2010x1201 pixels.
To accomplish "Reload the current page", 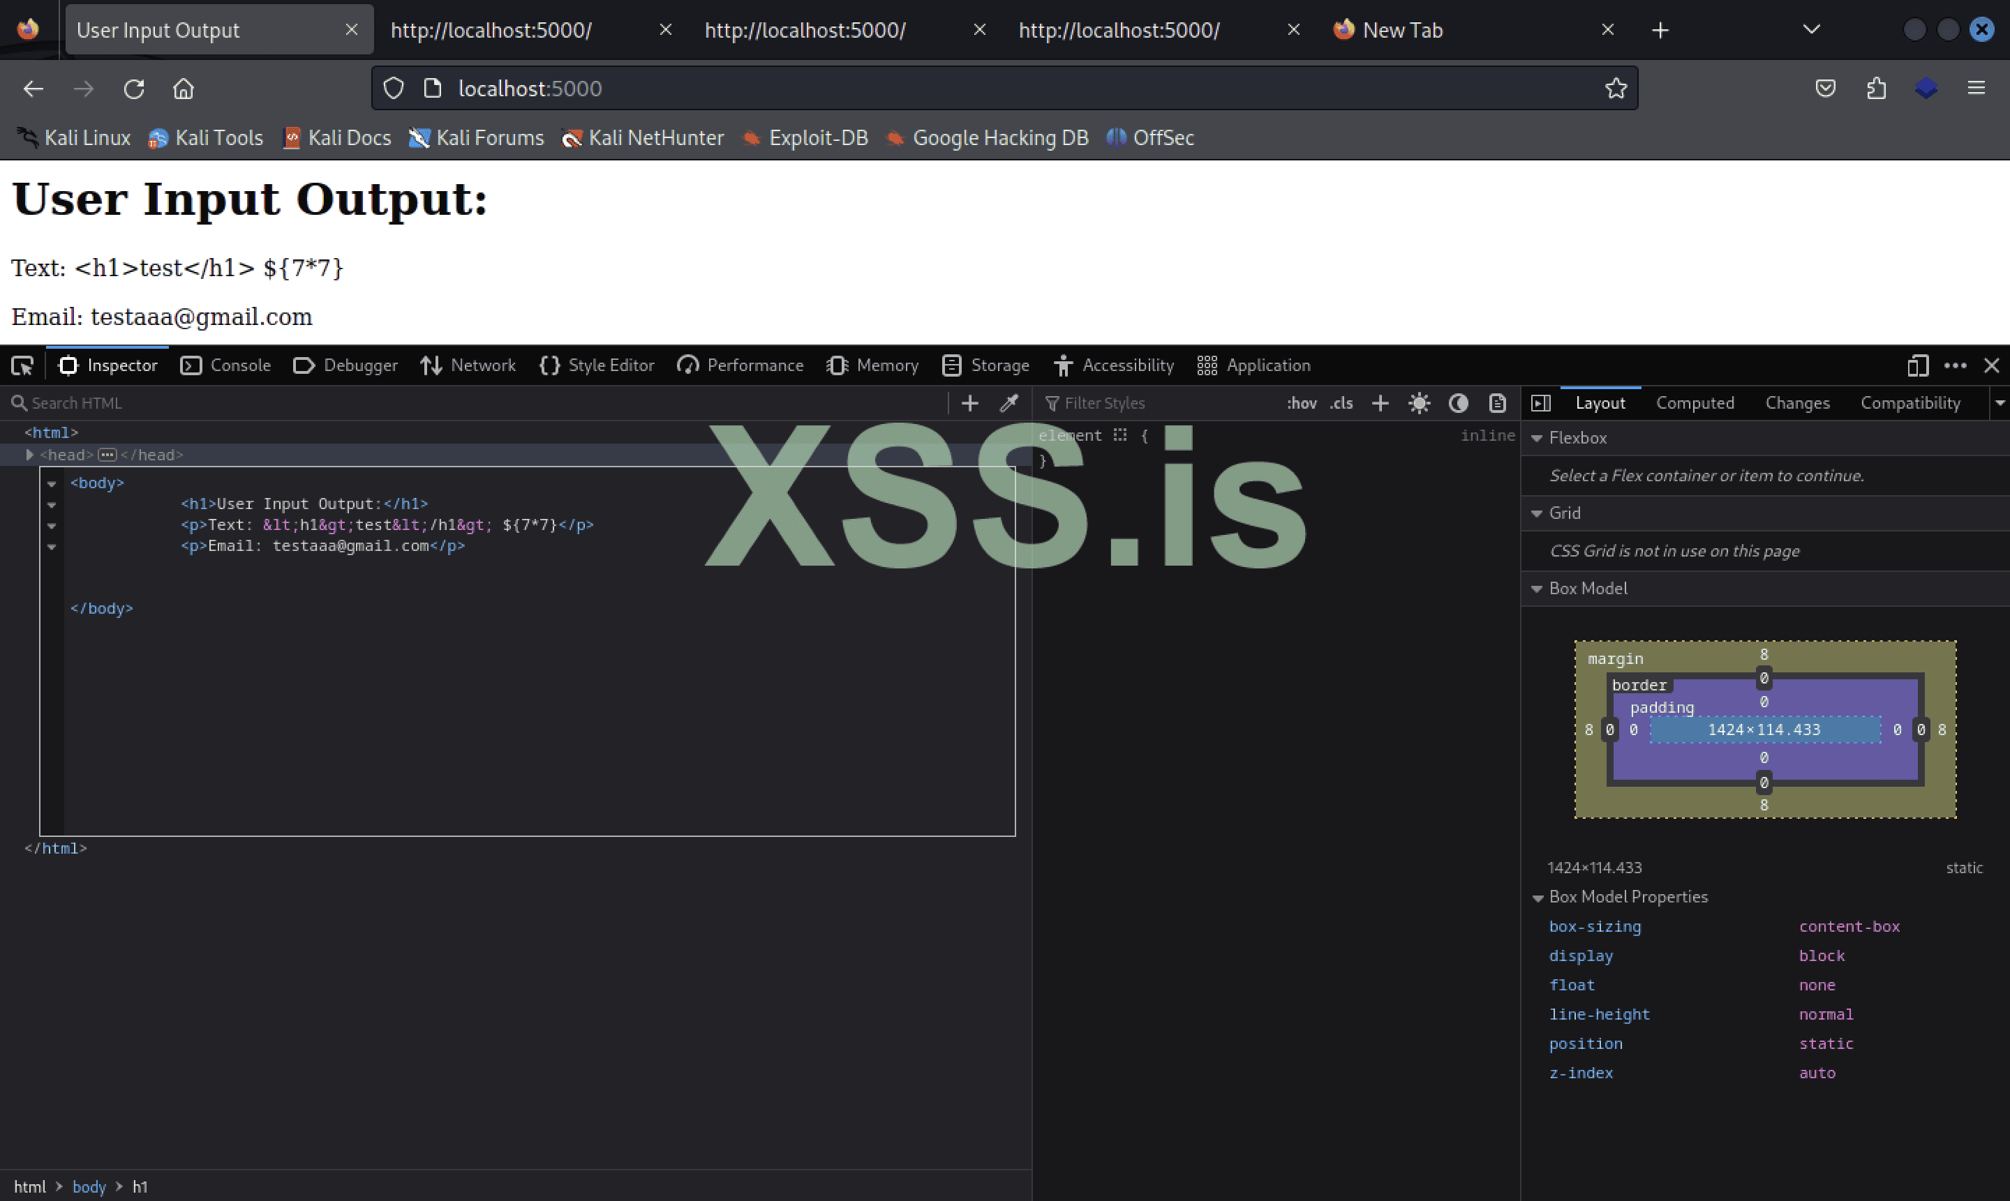I will pos(133,88).
